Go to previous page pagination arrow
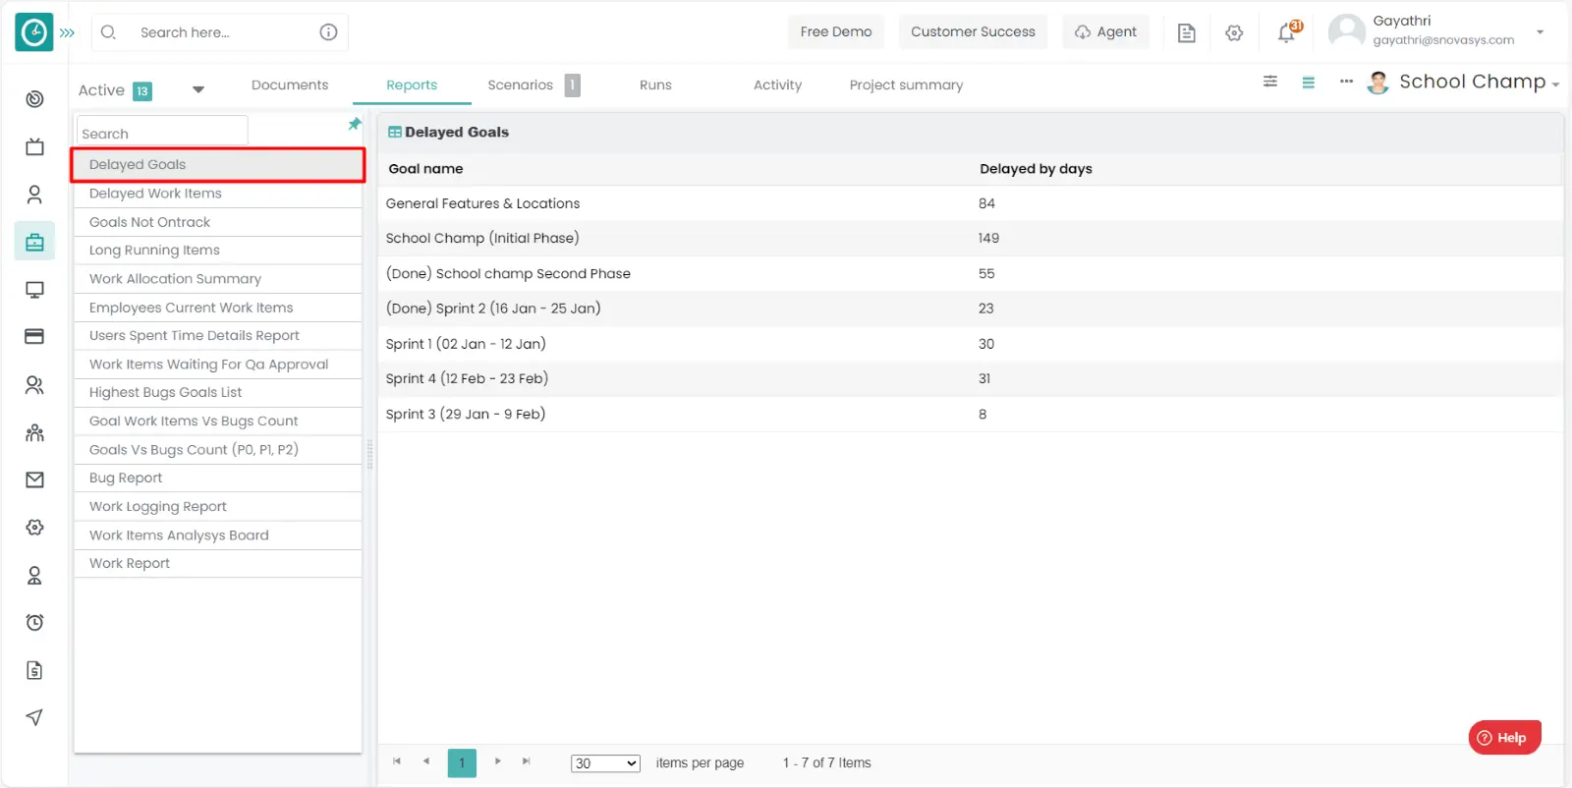This screenshot has height=788, width=1572. [x=426, y=761]
